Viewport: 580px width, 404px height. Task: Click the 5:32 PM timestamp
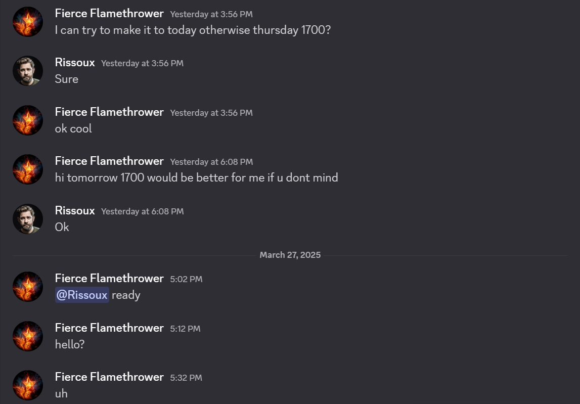(186, 378)
